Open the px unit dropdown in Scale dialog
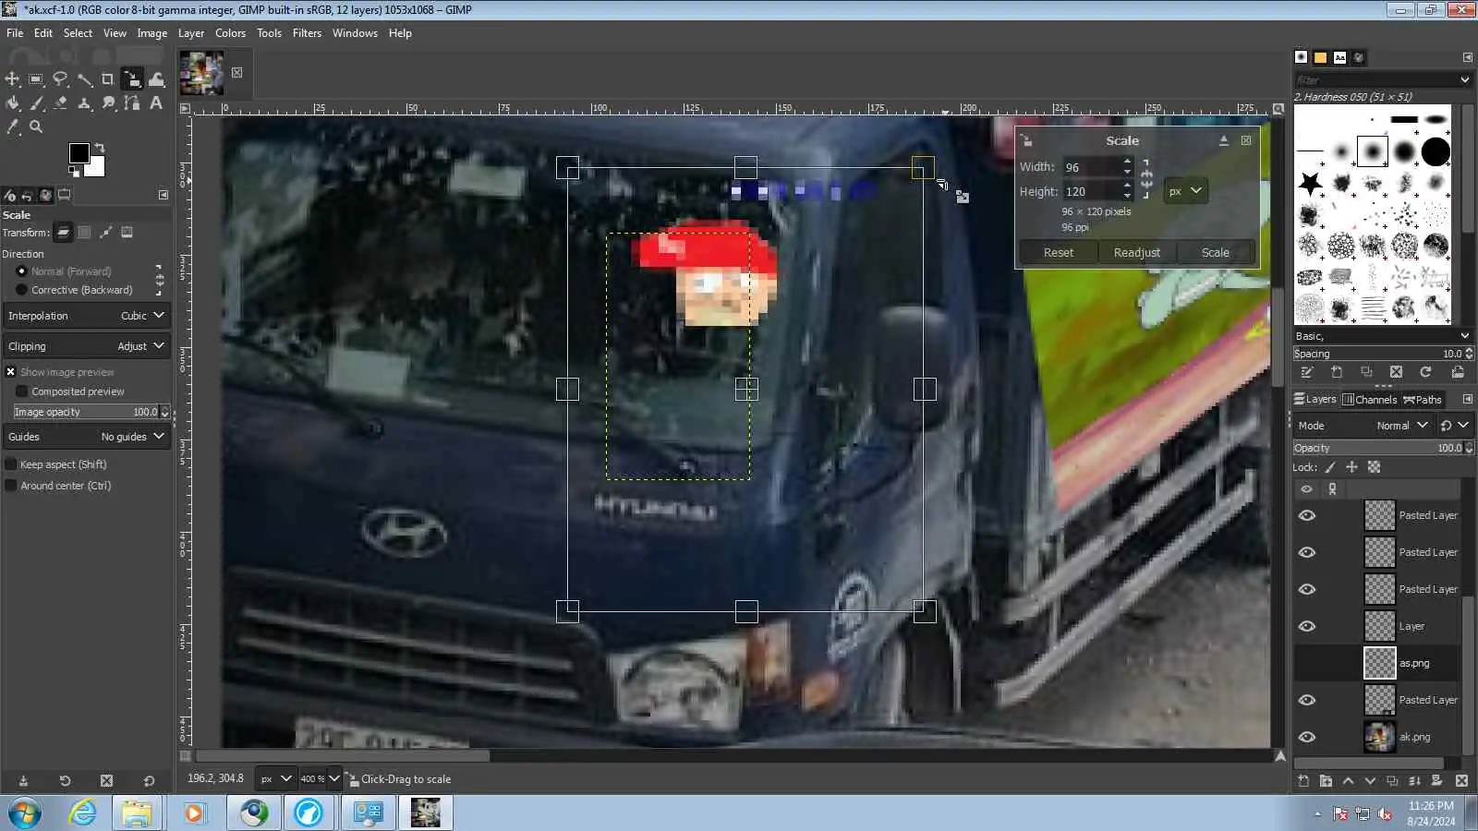Screen dimensions: 1478x831 pos(1185,191)
